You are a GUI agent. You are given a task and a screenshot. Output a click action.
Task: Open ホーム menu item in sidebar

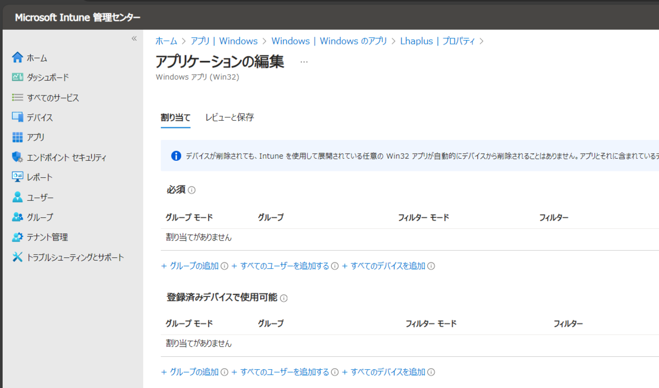[37, 58]
